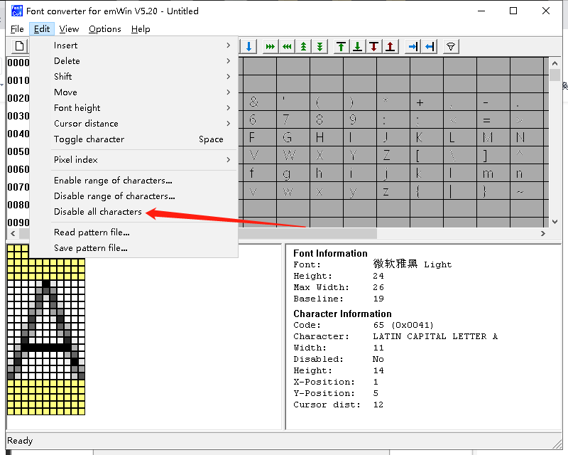The image size is (568, 455).
Task: Click the dark red down arrow icon
Action: pyautogui.click(x=374, y=47)
